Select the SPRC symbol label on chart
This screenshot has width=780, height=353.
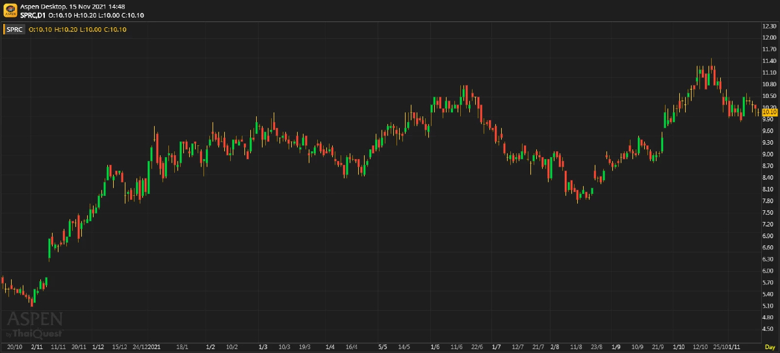pyautogui.click(x=15, y=29)
